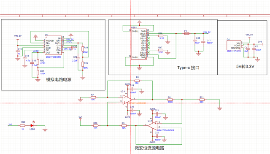The height and width of the screenshot is (154, 270).
Task: Click the Type-c 接口 block label
Action: click(x=188, y=68)
